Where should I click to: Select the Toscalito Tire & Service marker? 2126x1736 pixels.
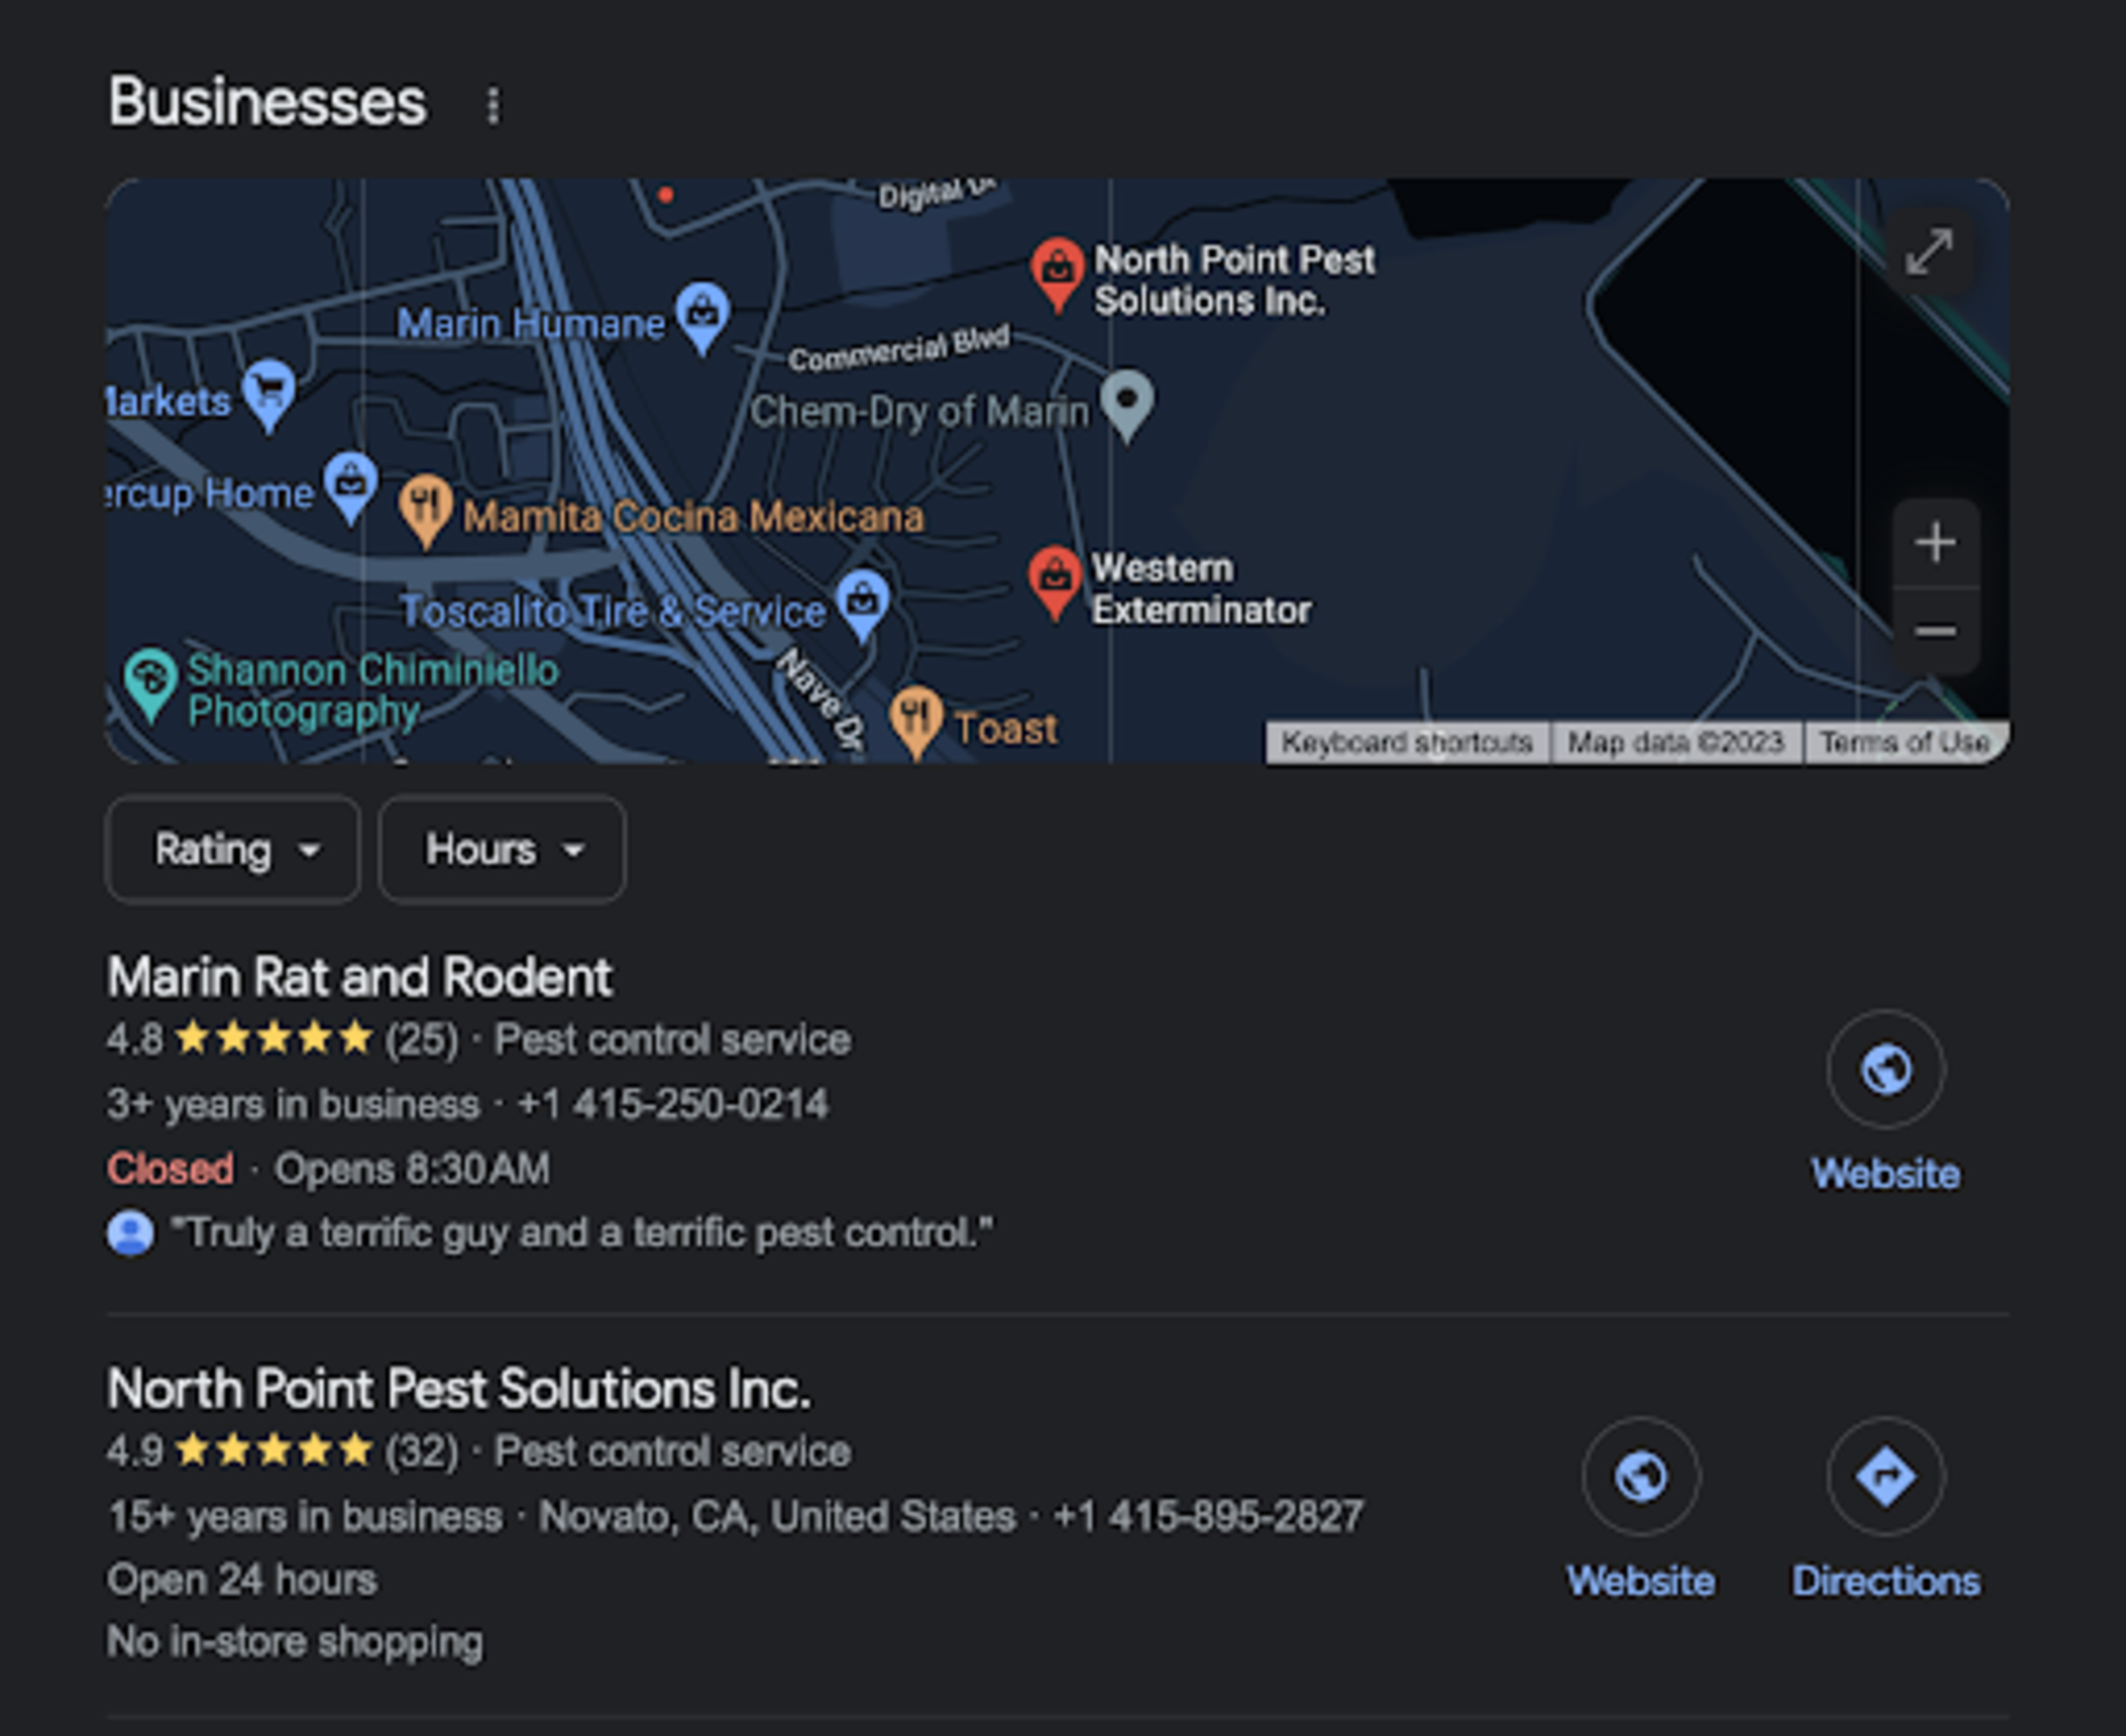[x=863, y=604]
